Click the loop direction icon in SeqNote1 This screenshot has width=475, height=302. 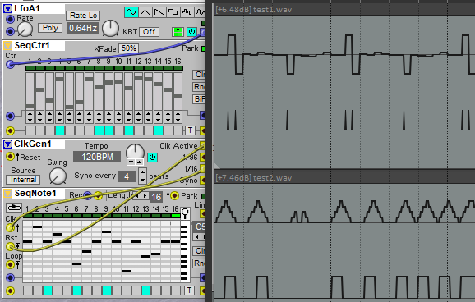pos(14,208)
